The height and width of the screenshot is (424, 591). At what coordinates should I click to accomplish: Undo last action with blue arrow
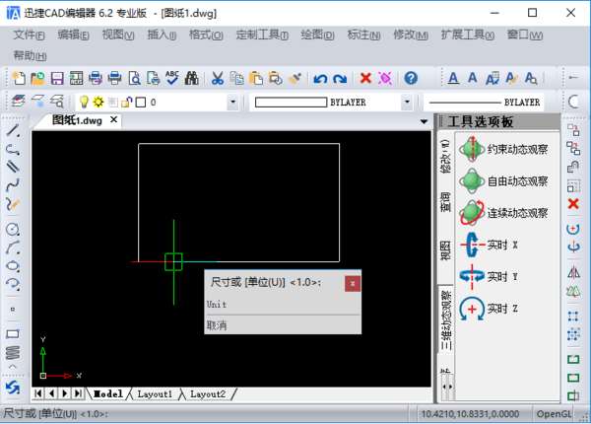pyautogui.click(x=320, y=79)
